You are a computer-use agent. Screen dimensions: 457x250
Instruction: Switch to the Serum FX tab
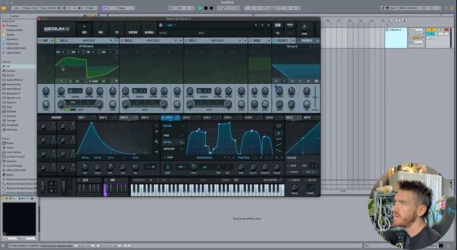[117, 30]
